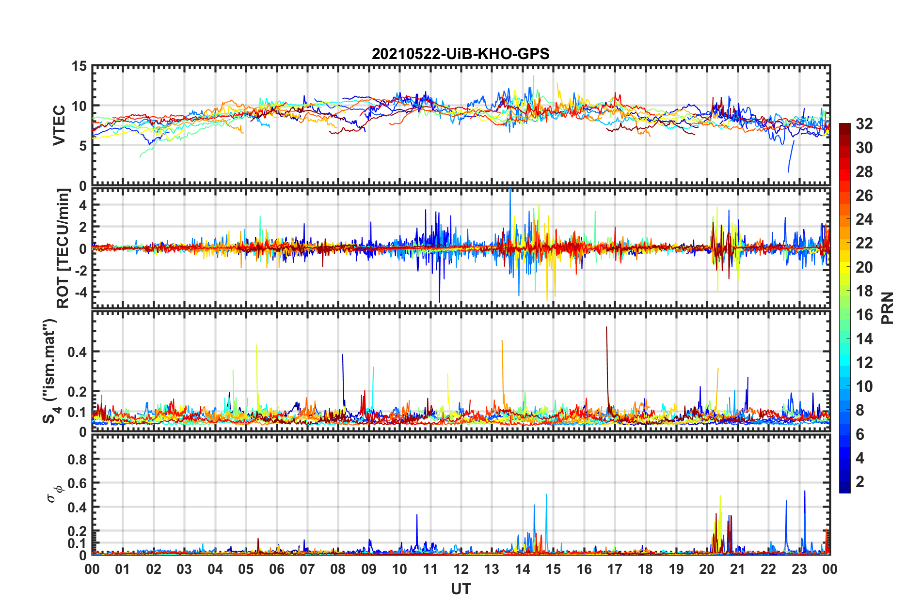Select UT axis tick label 03
The height and width of the screenshot is (616, 922).
tap(184, 569)
